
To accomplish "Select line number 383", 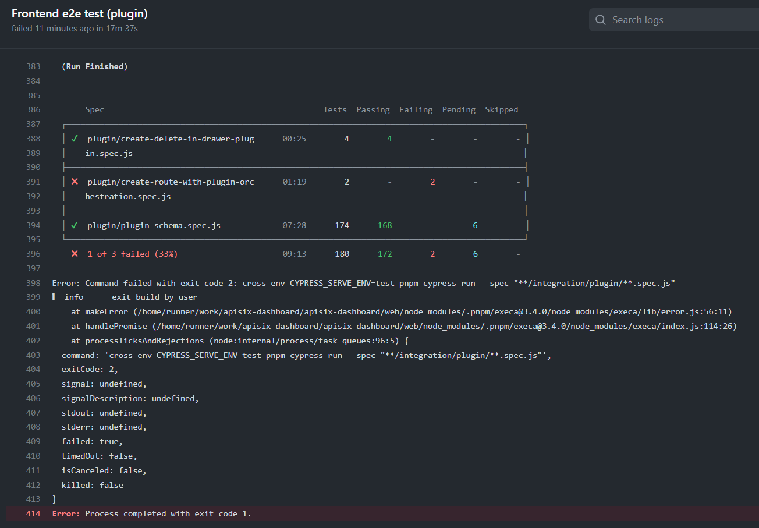I will (x=33, y=66).
